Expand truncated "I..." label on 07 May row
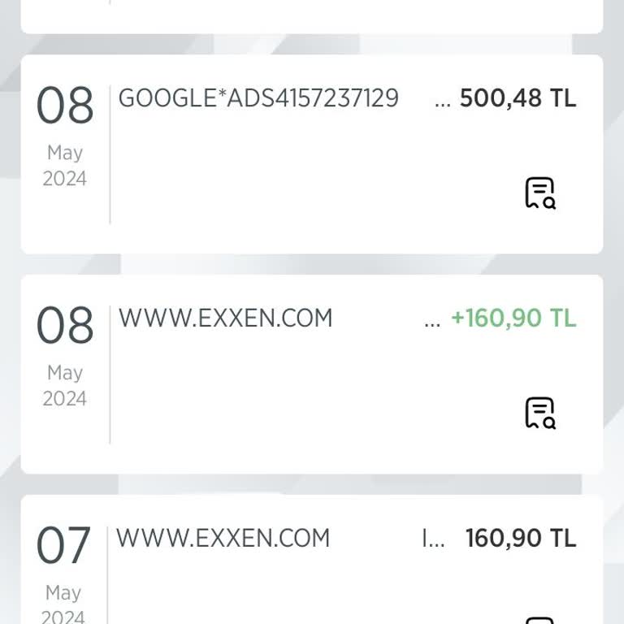Screen dimensions: 624x624 tap(433, 539)
